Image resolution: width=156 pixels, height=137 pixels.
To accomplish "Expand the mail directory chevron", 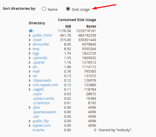I will [x=30, y=71].
